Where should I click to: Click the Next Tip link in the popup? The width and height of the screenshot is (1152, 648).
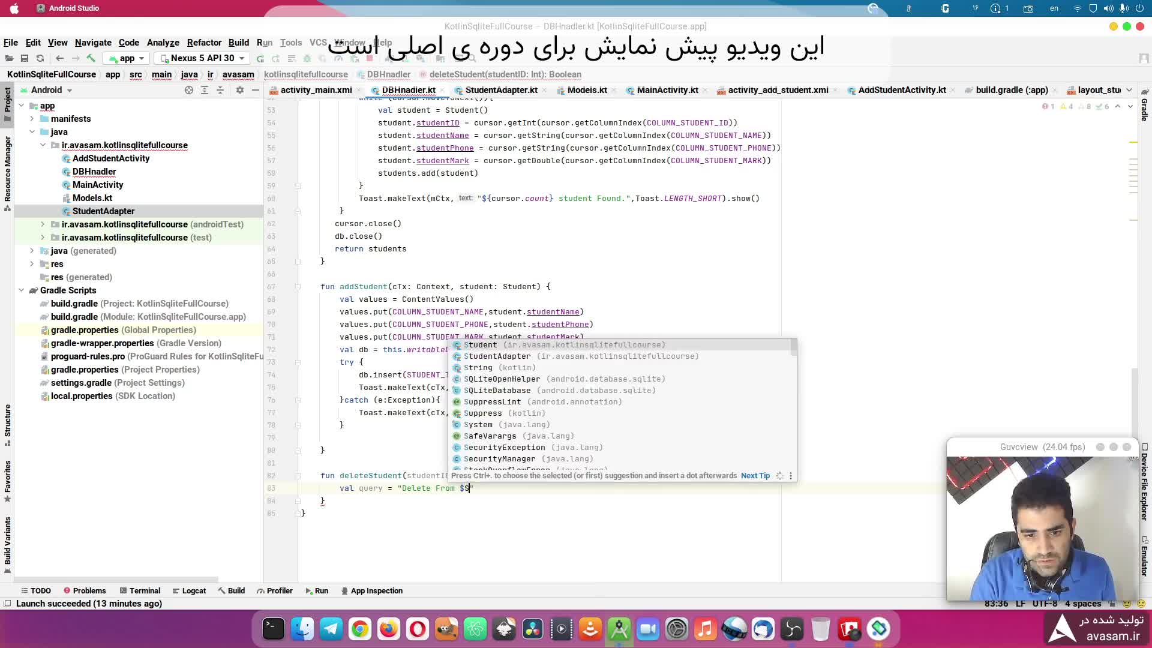tap(755, 475)
